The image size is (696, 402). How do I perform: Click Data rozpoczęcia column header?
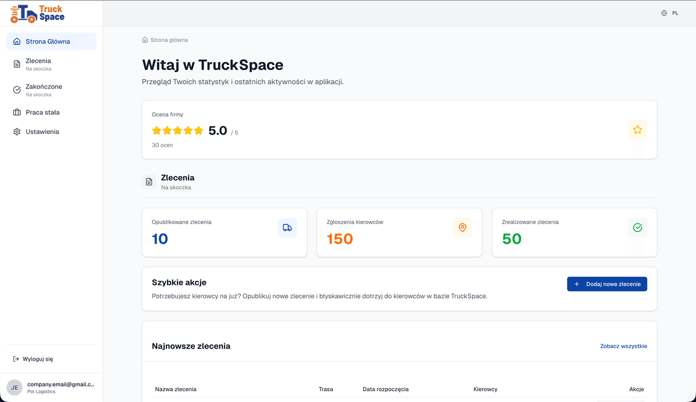click(x=386, y=389)
